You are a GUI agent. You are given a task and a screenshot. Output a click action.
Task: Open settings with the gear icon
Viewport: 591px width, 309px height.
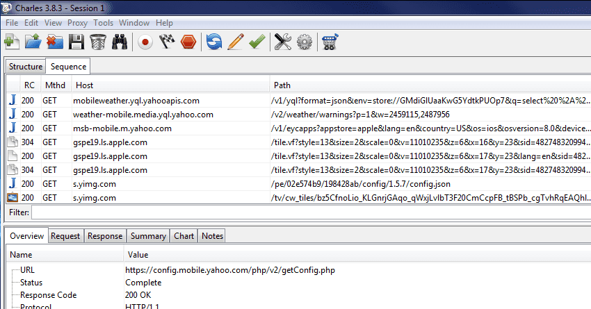(x=305, y=42)
